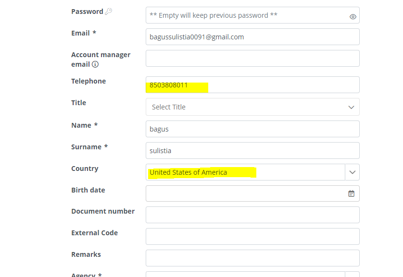The height and width of the screenshot is (277, 403).
Task: Click the Name field containing bagus
Action: pos(252,129)
